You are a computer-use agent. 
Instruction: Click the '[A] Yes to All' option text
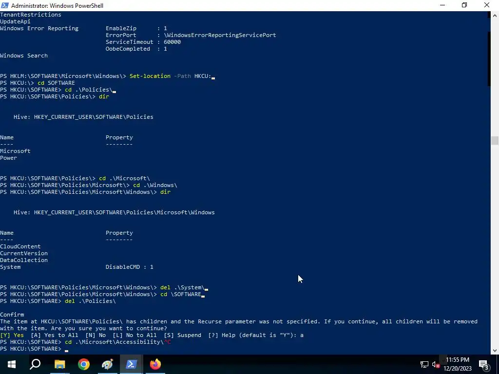(55, 335)
